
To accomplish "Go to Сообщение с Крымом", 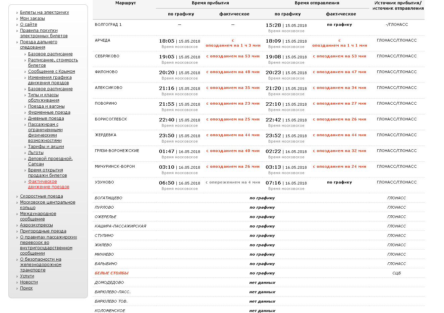I will point(51,71).
